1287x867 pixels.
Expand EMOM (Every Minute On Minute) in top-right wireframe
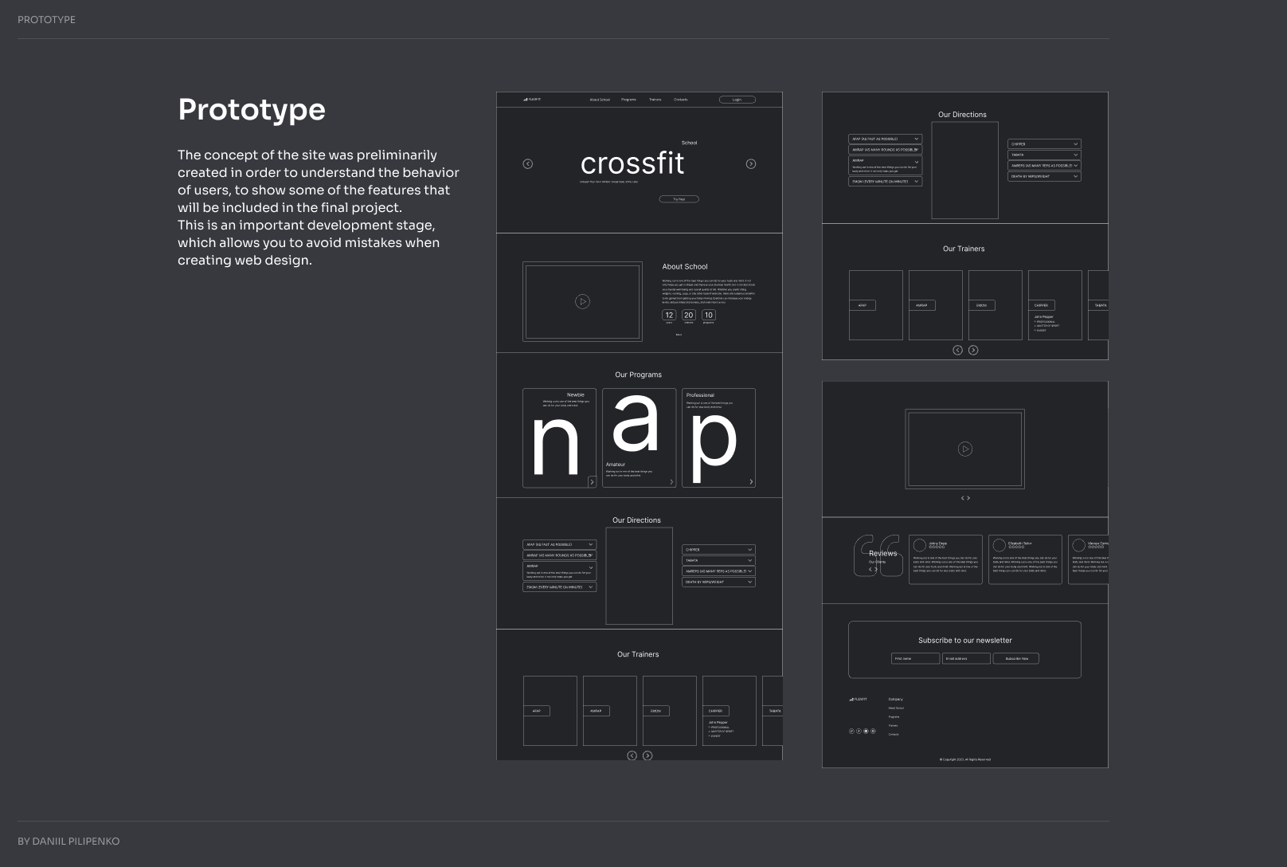point(885,182)
